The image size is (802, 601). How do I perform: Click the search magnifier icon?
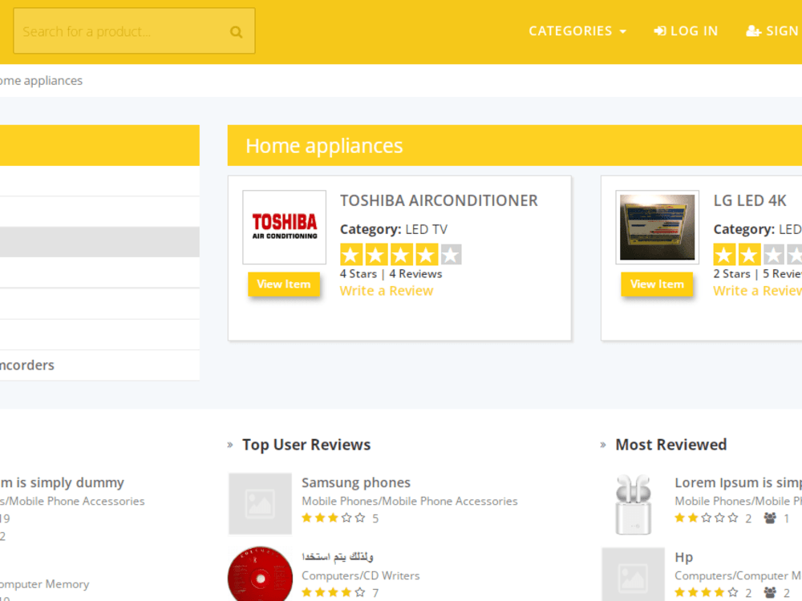pos(236,32)
